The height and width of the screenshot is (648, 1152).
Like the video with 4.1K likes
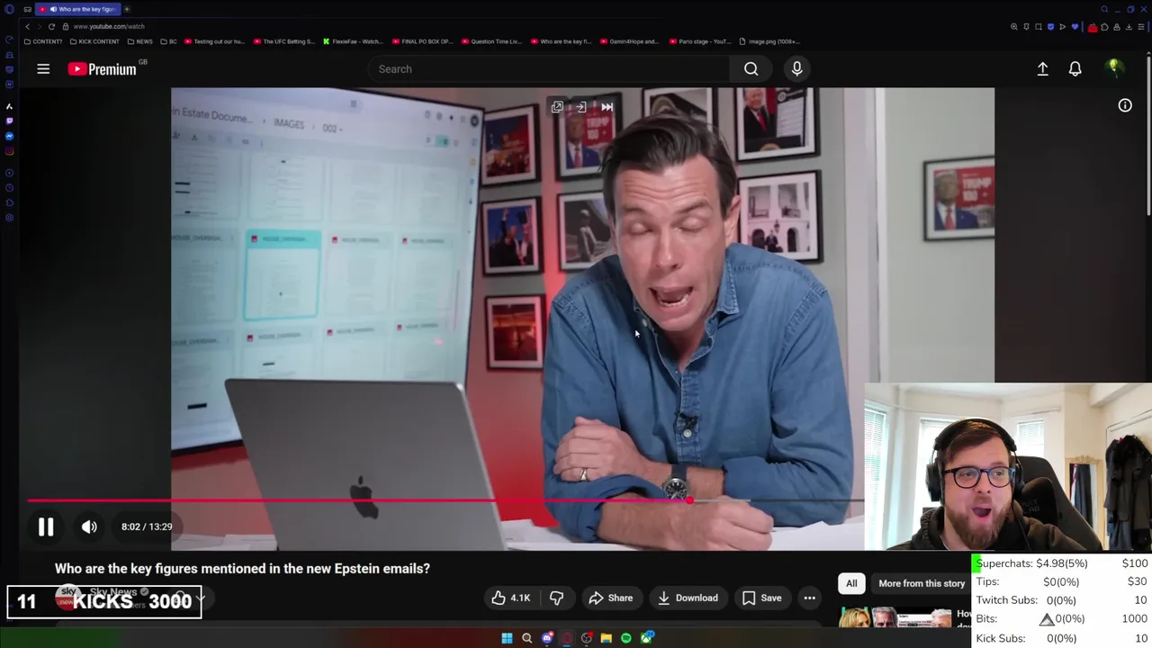click(x=510, y=598)
